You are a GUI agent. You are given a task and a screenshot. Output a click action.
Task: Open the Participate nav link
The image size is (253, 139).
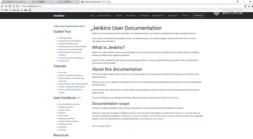(144, 16)
